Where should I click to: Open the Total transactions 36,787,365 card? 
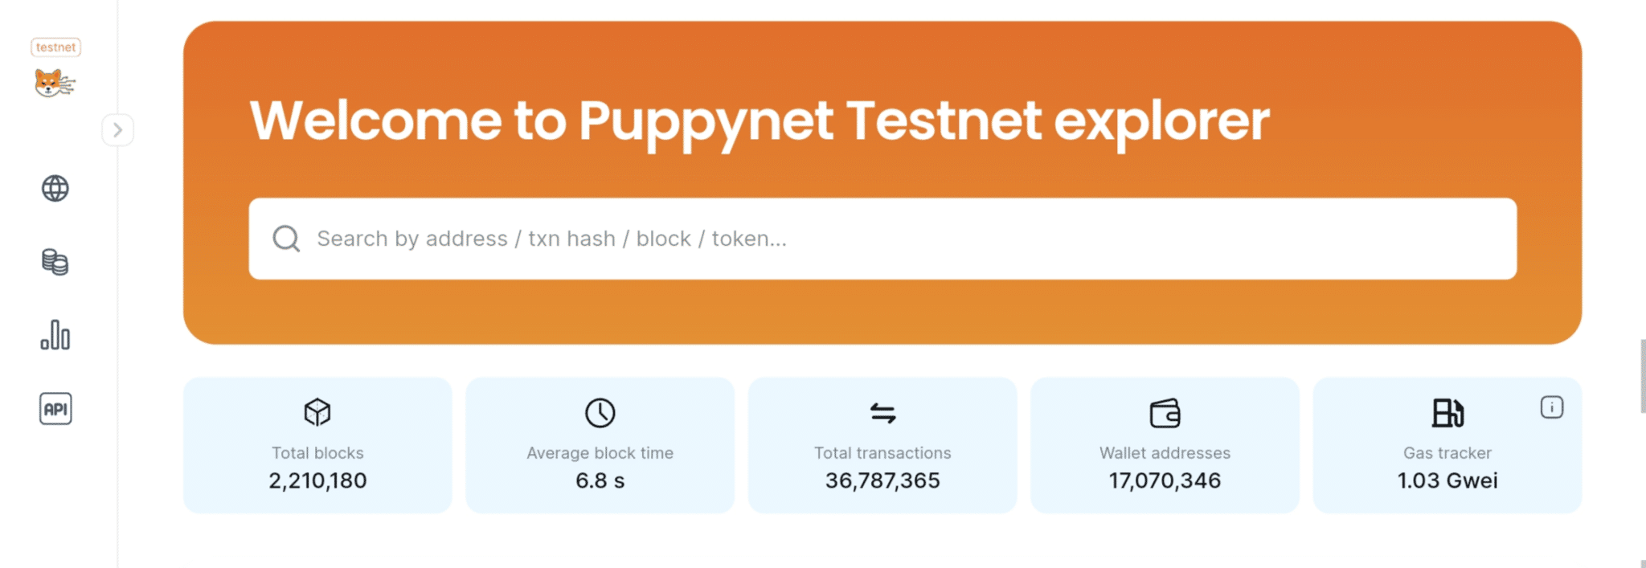pyautogui.click(x=882, y=445)
